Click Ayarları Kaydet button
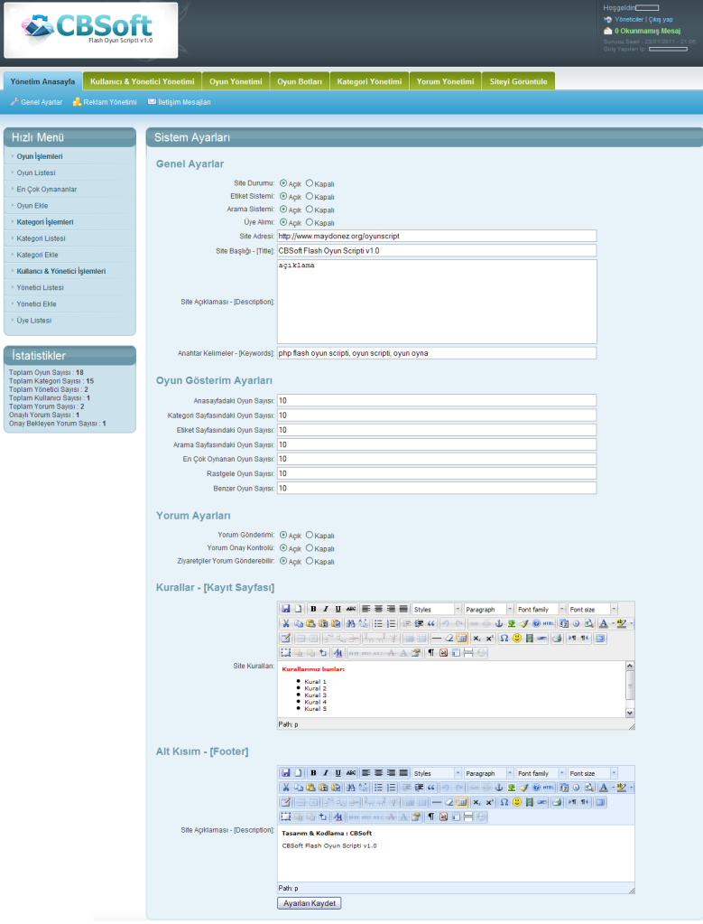703x924 pixels. point(310,903)
